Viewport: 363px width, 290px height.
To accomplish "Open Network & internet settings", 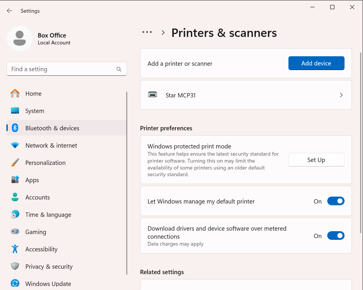I will pyautogui.click(x=66, y=146).
